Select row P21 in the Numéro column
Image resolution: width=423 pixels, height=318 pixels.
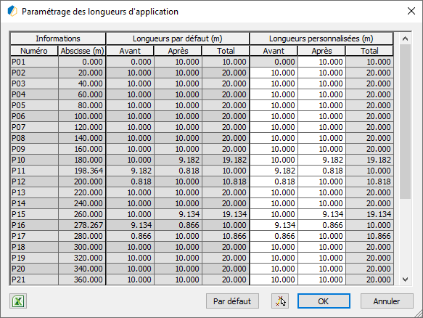34,280
